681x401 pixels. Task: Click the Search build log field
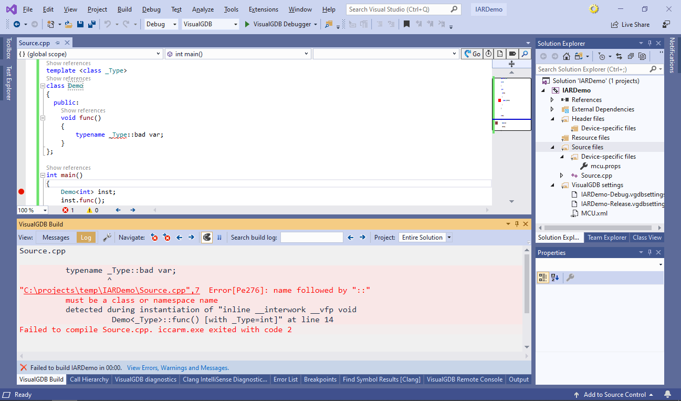point(312,238)
